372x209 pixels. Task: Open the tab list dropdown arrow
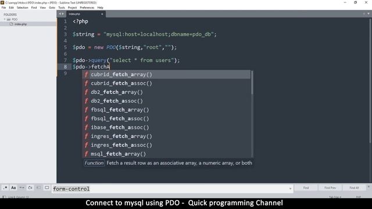(x=369, y=14)
